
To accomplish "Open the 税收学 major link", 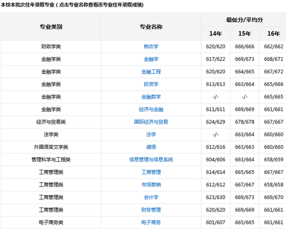I will (x=151, y=46).
